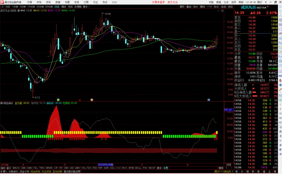Open 综合资讯 bottom tab
The image size is (282, 174).
[x=35, y=171]
